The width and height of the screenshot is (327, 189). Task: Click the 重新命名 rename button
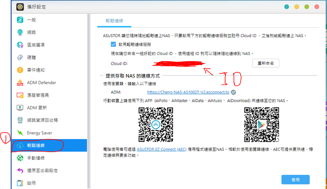[266, 63]
